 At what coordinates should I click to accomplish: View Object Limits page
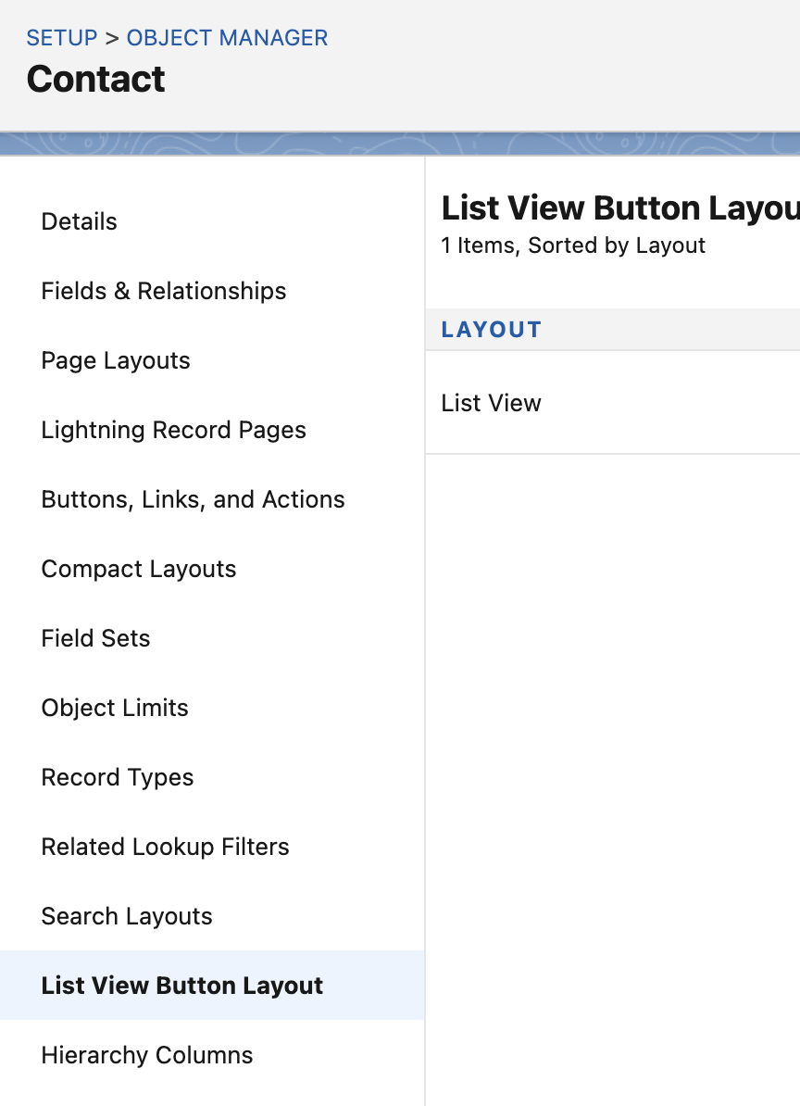coord(115,708)
